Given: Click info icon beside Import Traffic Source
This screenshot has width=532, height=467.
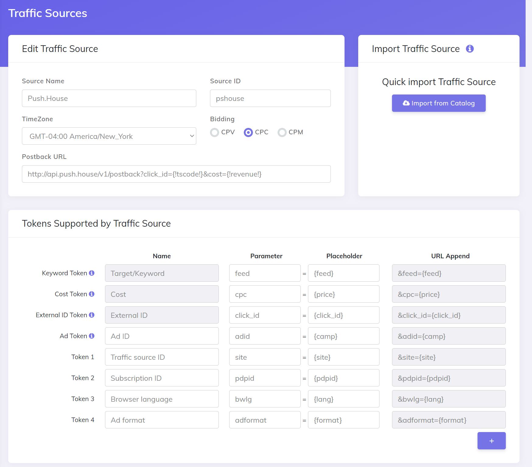Looking at the screenshot, I should pyautogui.click(x=470, y=49).
